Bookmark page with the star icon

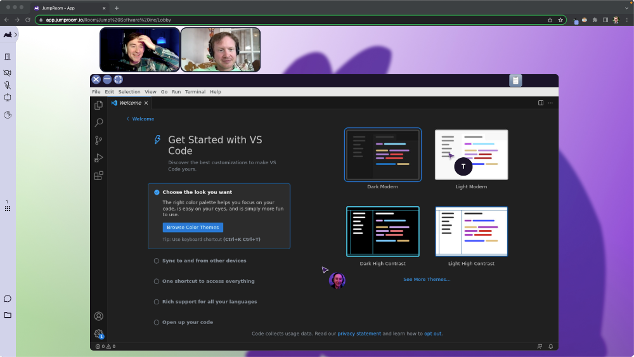click(x=560, y=20)
